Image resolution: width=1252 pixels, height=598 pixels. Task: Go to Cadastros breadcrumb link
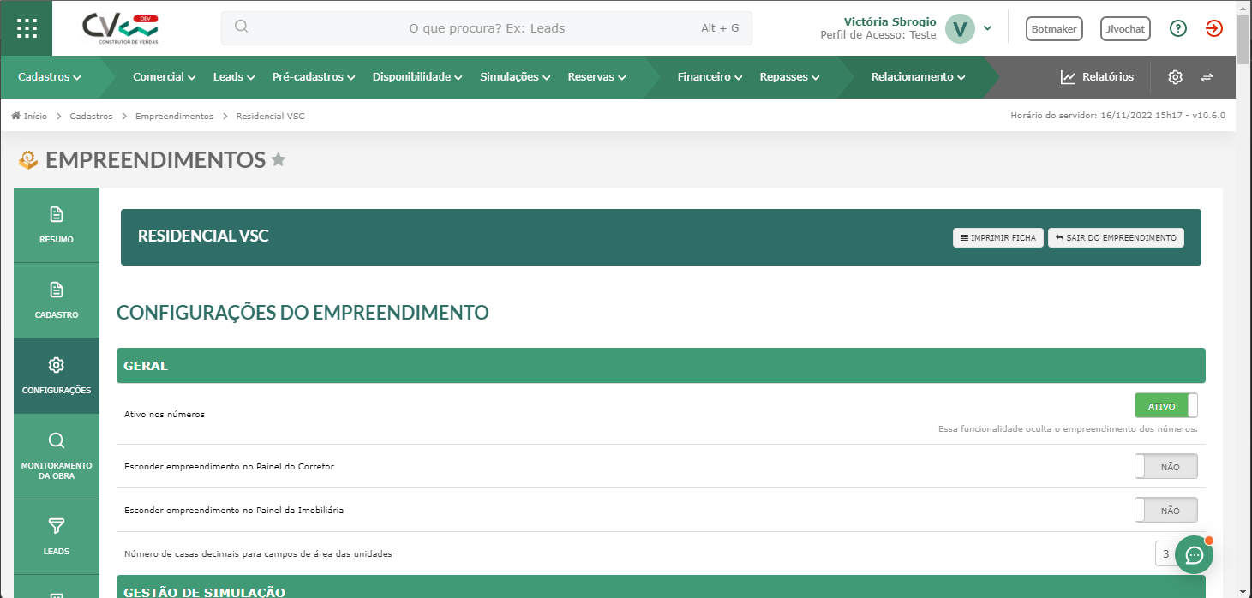coord(91,116)
